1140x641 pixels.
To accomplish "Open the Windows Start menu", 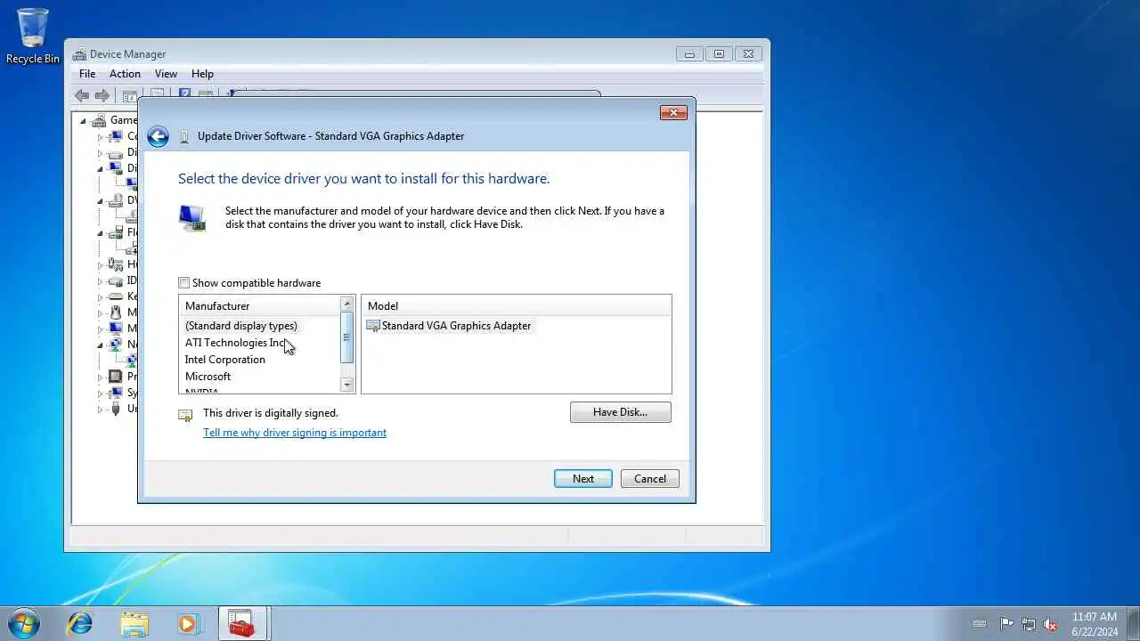I will (24, 623).
